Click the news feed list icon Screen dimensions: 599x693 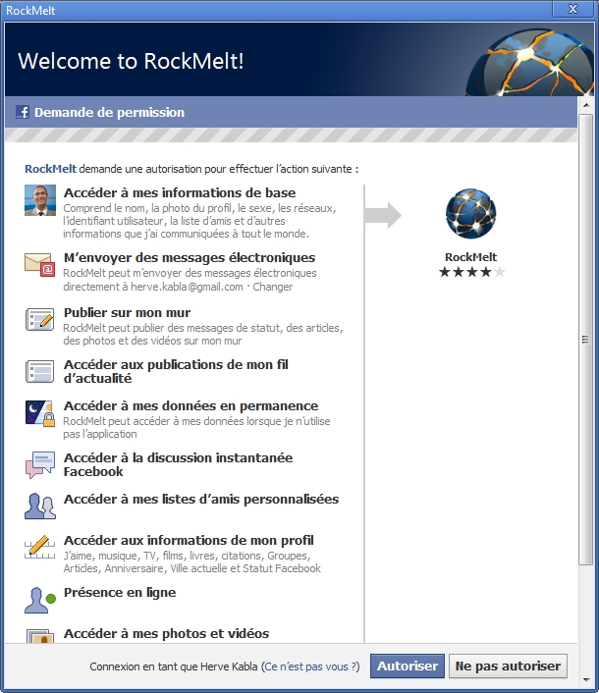point(40,371)
